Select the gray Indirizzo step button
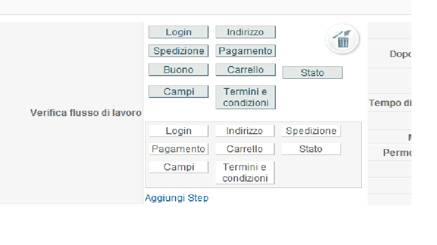Screen dimensions: 437x245 tap(245, 32)
